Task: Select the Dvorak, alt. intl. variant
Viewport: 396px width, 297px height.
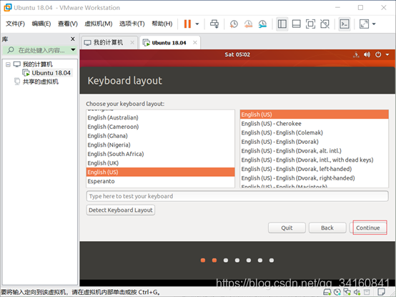Action: pyautogui.click(x=315, y=151)
